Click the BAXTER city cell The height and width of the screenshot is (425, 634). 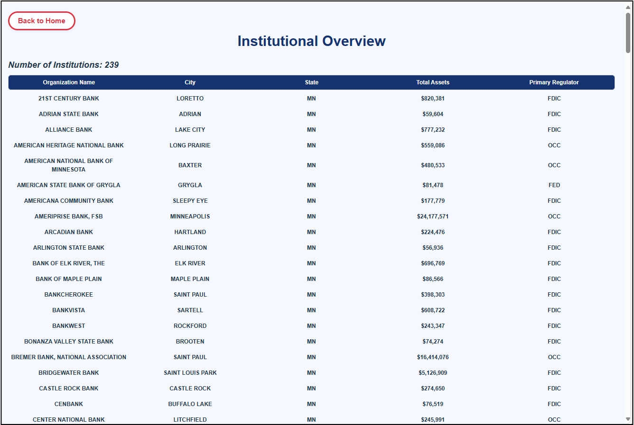tap(190, 165)
